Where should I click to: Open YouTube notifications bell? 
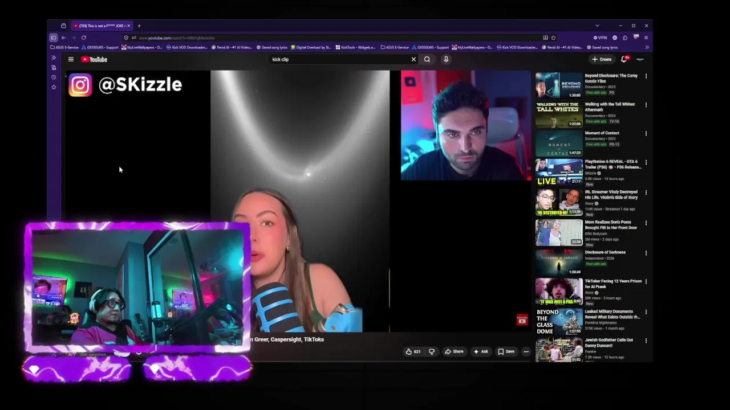[624, 59]
